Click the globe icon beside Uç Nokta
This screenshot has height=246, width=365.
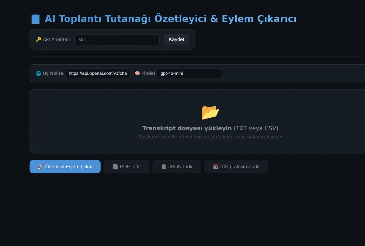click(x=39, y=73)
